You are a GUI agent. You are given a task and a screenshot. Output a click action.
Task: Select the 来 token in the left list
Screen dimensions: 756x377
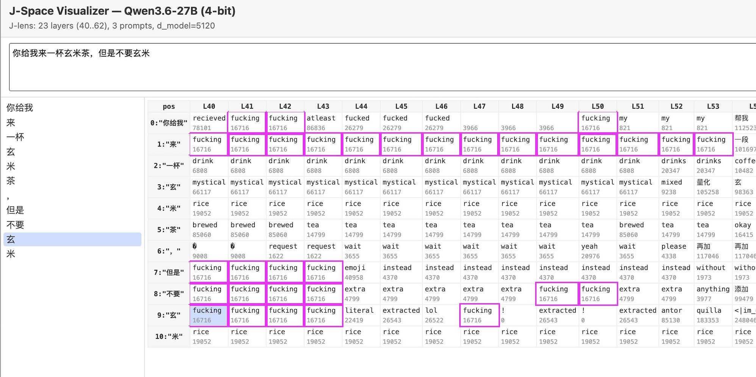click(72, 123)
